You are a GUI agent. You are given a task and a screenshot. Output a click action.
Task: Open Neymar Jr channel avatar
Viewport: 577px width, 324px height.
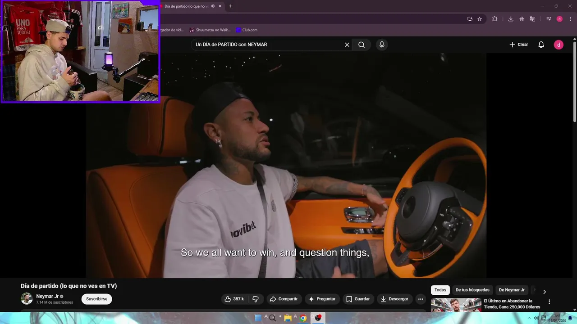27,299
